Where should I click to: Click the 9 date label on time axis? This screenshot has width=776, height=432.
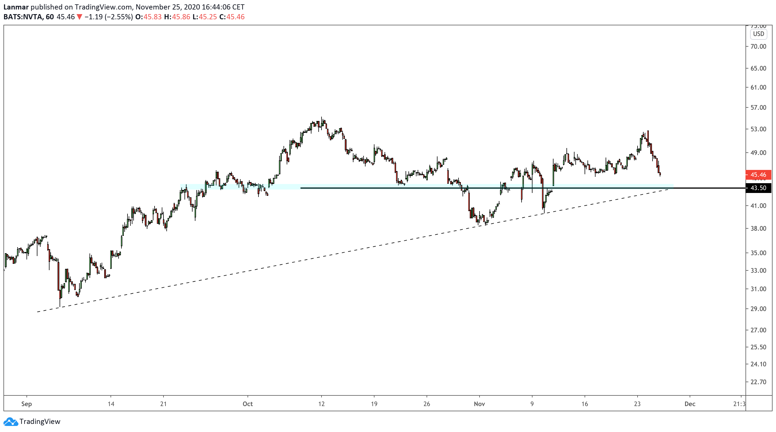(x=532, y=404)
